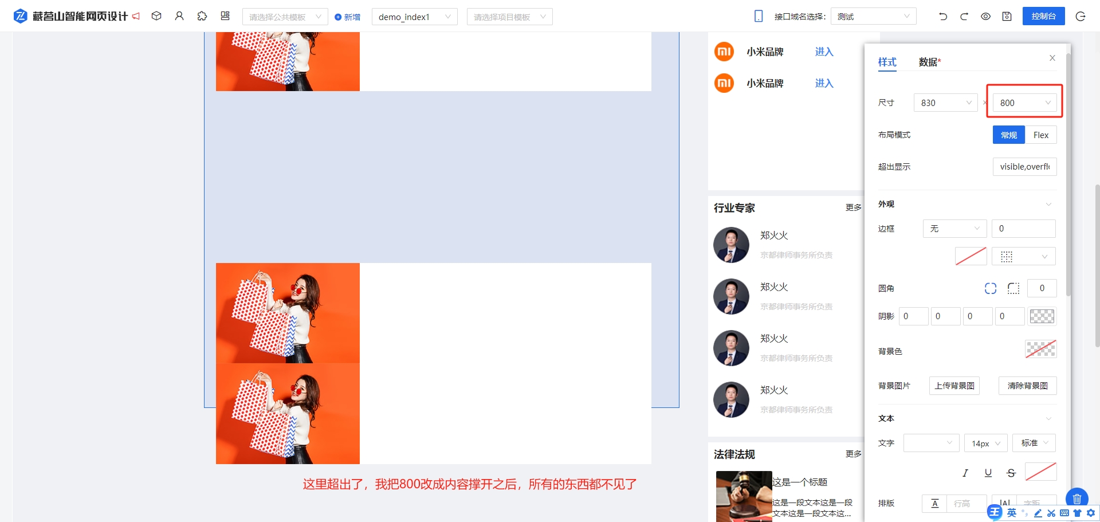Click the IME blue logo icon
The height and width of the screenshot is (522, 1100).
995,512
